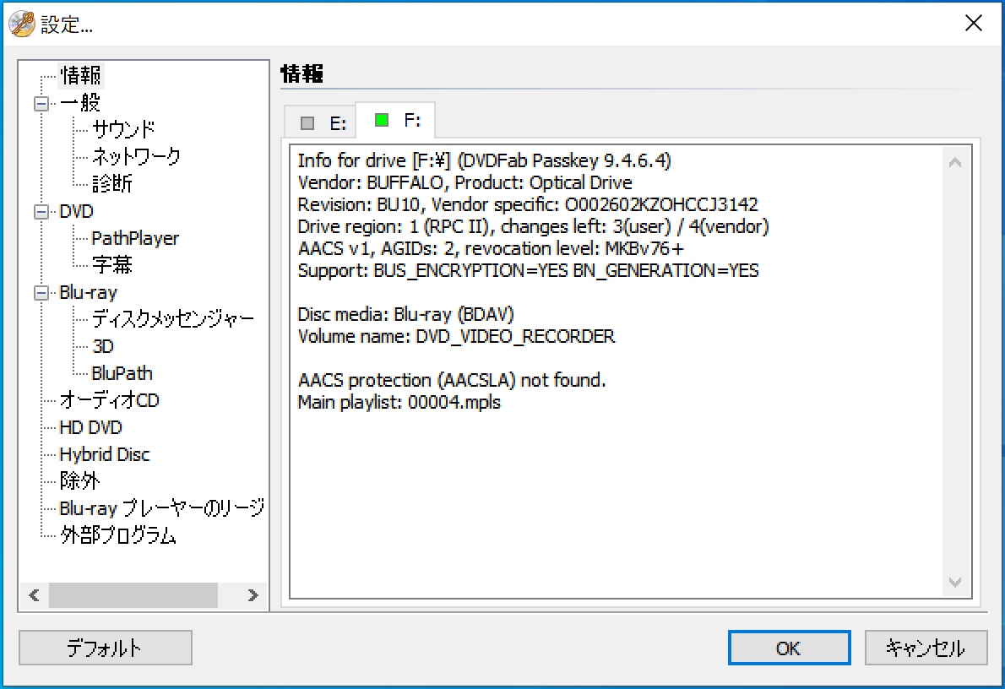Image resolution: width=1005 pixels, height=689 pixels.
Task: Close the 設定 dialog window
Action: (974, 23)
